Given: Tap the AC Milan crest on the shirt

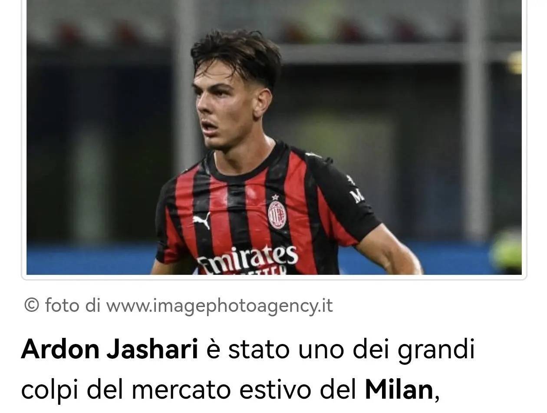Looking at the screenshot, I should [276, 212].
